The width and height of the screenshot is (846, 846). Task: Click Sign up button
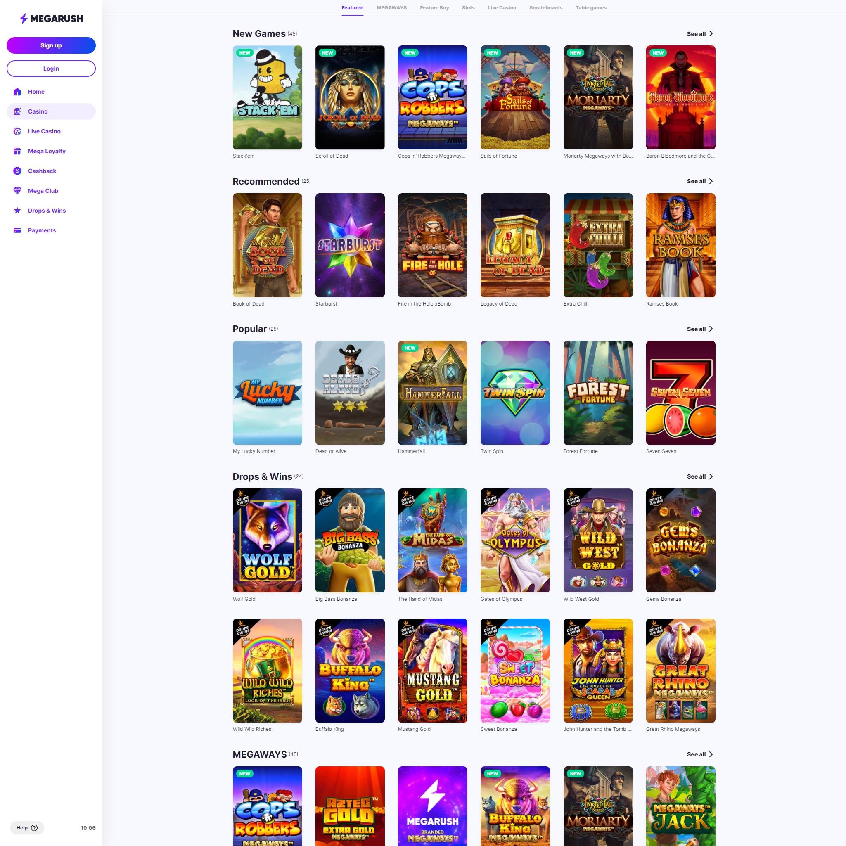tap(51, 45)
